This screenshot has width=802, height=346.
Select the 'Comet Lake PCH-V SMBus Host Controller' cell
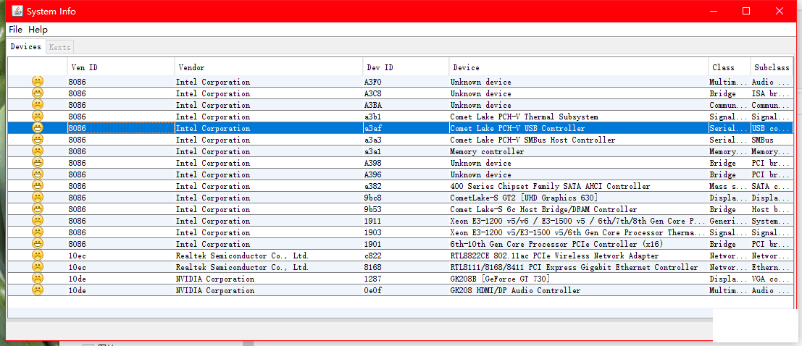(578, 140)
